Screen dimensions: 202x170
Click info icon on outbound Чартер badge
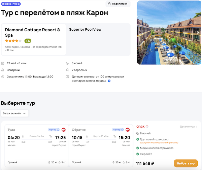(x=58, y=130)
